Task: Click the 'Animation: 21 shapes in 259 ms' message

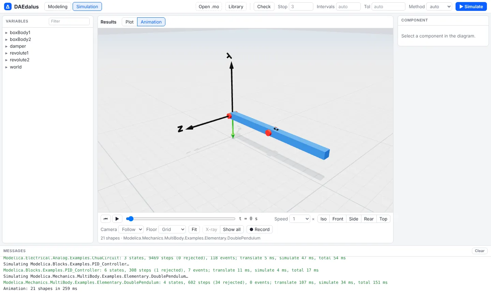Action: 40,289
